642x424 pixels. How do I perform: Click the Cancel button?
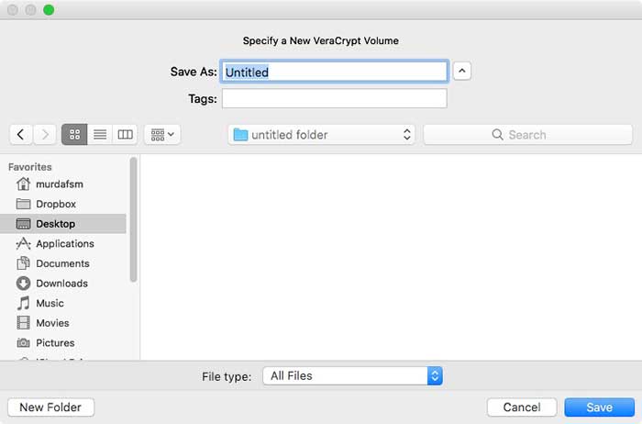click(x=522, y=407)
